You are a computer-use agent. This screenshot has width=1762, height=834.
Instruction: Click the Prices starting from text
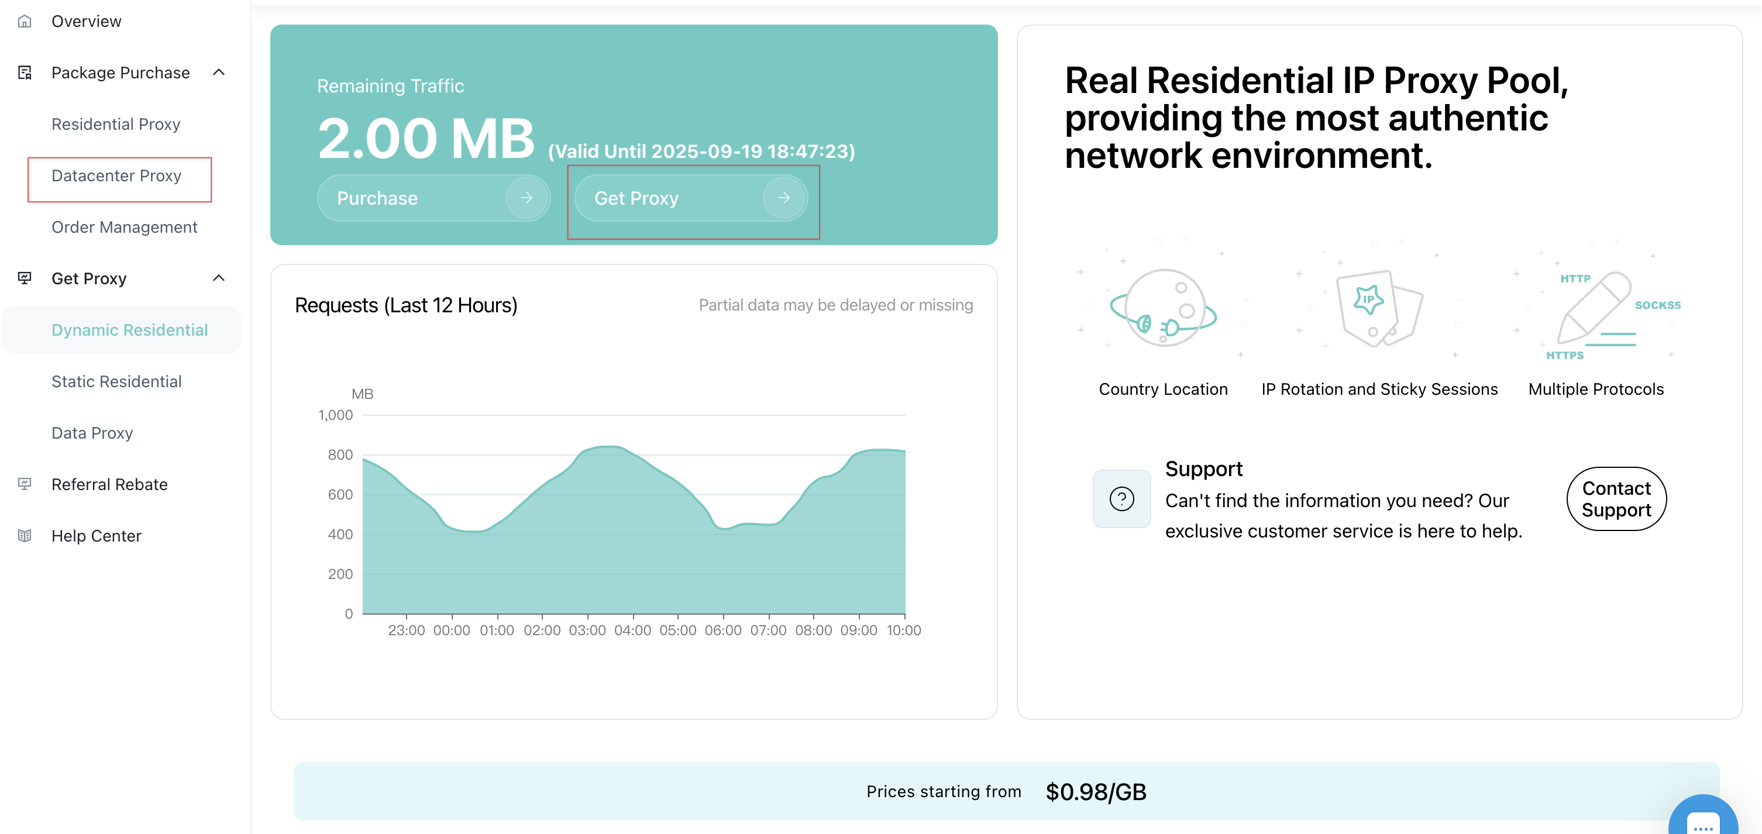click(x=944, y=792)
